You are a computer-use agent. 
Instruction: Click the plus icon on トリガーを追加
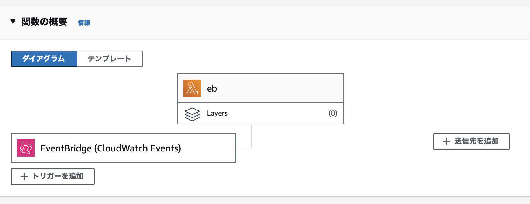(24, 177)
